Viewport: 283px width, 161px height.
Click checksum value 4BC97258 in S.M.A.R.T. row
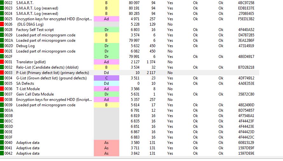pos(246,3)
